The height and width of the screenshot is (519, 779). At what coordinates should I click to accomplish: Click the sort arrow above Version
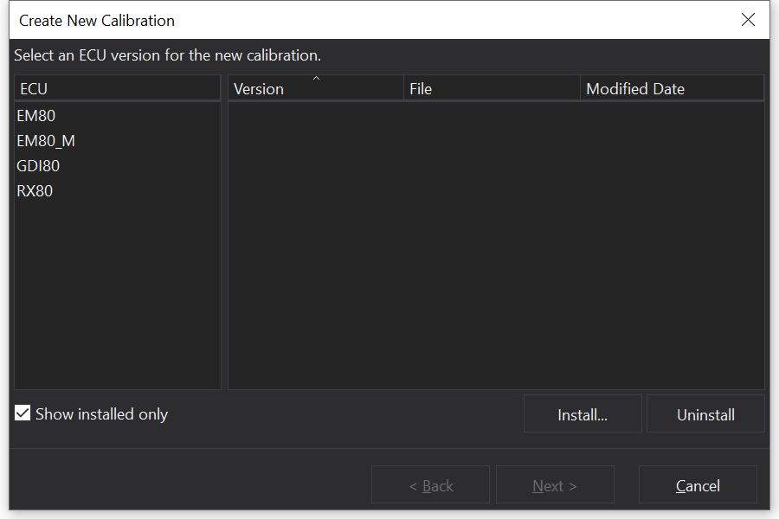coord(316,79)
